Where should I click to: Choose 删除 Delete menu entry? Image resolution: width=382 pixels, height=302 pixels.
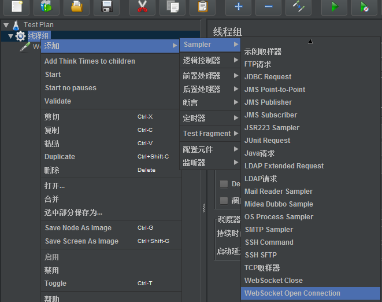tap(110, 170)
